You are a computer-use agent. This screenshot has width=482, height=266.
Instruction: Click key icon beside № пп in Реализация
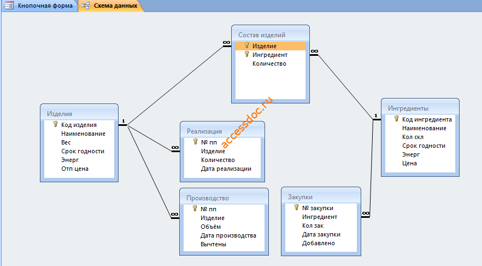(195, 142)
